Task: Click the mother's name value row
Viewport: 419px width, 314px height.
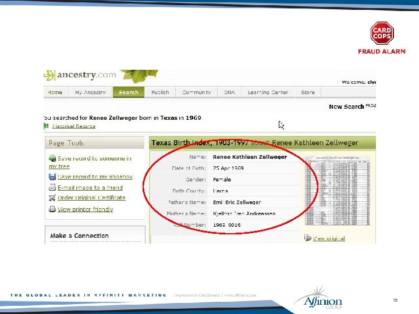Action: 244,213
